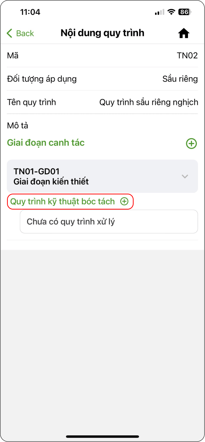This screenshot has width=205, height=442.
Task: Tap the Wi-Fi status icon
Action: pos(171,12)
